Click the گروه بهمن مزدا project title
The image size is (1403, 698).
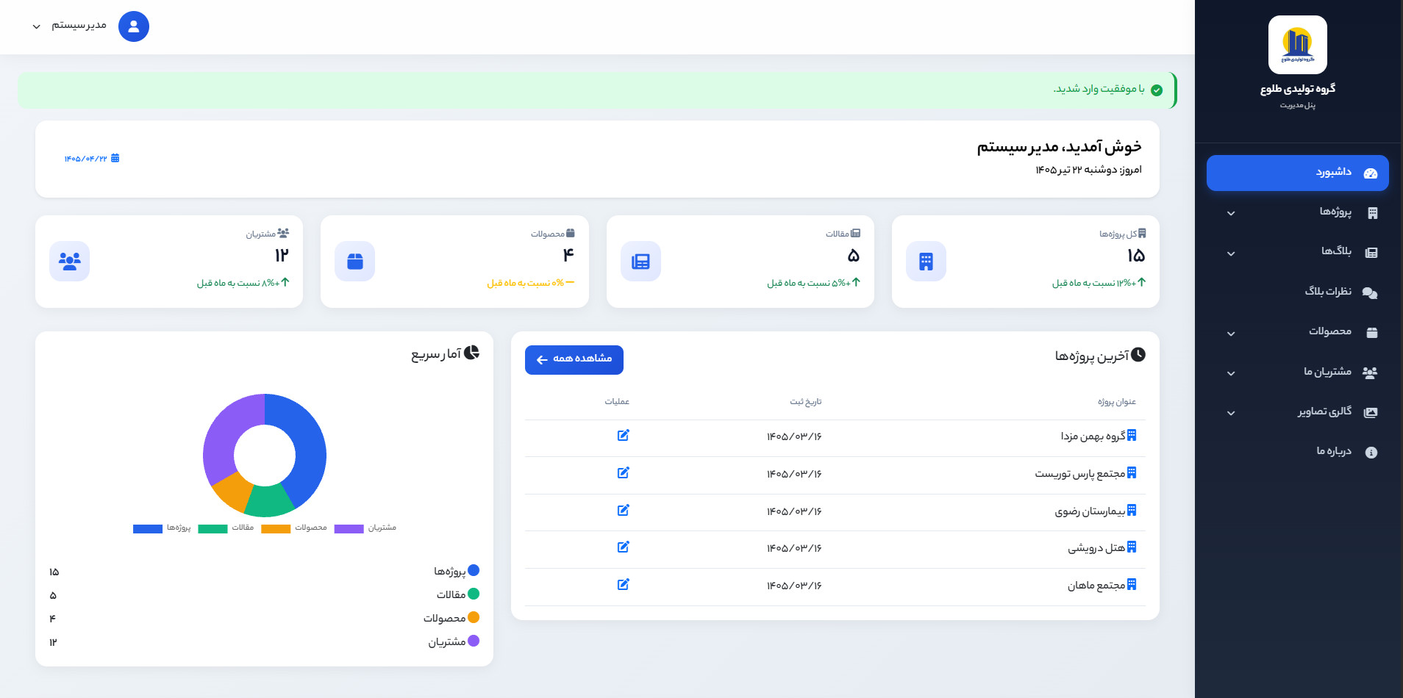[x=1093, y=436]
